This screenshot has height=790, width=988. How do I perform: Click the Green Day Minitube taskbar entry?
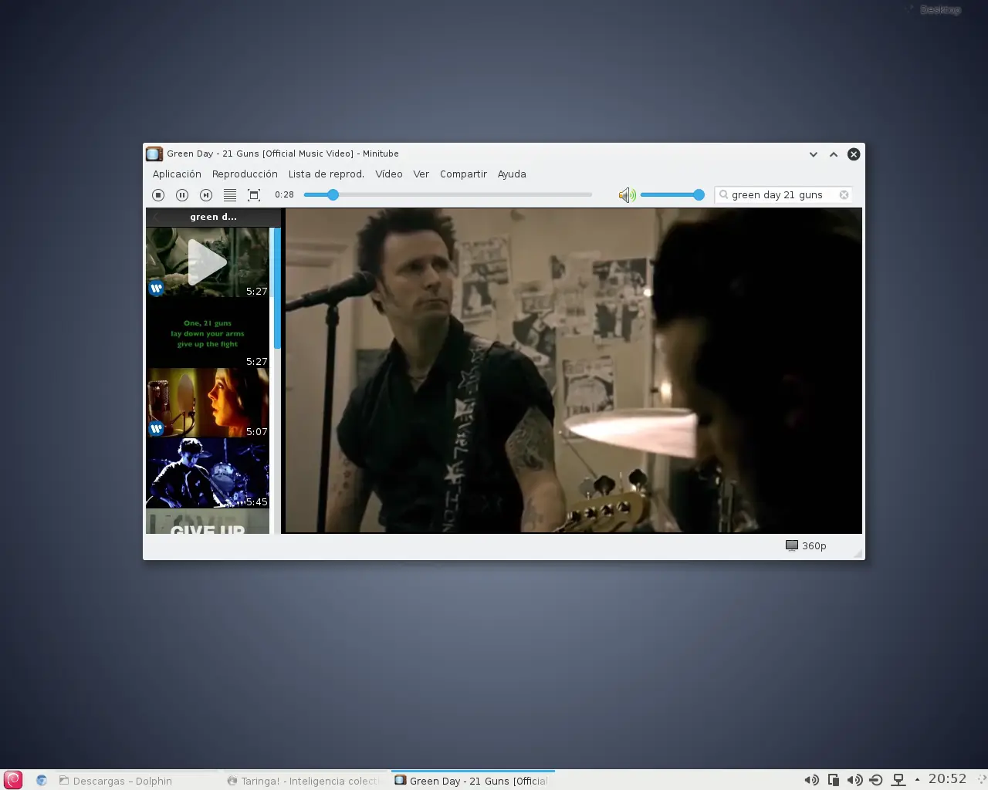tap(473, 781)
